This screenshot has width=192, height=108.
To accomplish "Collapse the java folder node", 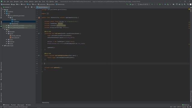I will (5, 13).
